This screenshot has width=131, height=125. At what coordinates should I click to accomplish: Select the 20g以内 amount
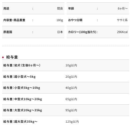pos(71,77)
